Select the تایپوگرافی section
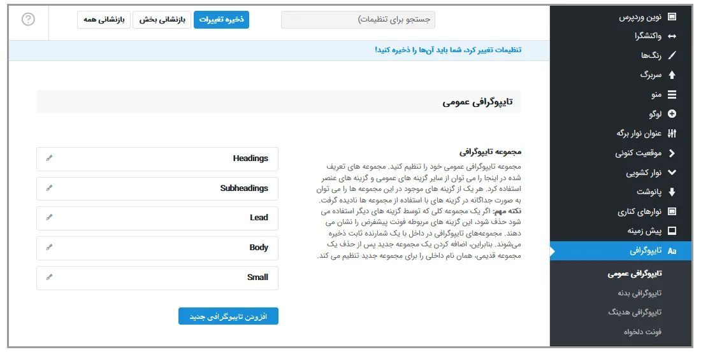Viewport: 701px width, 352px height. [x=621, y=251]
